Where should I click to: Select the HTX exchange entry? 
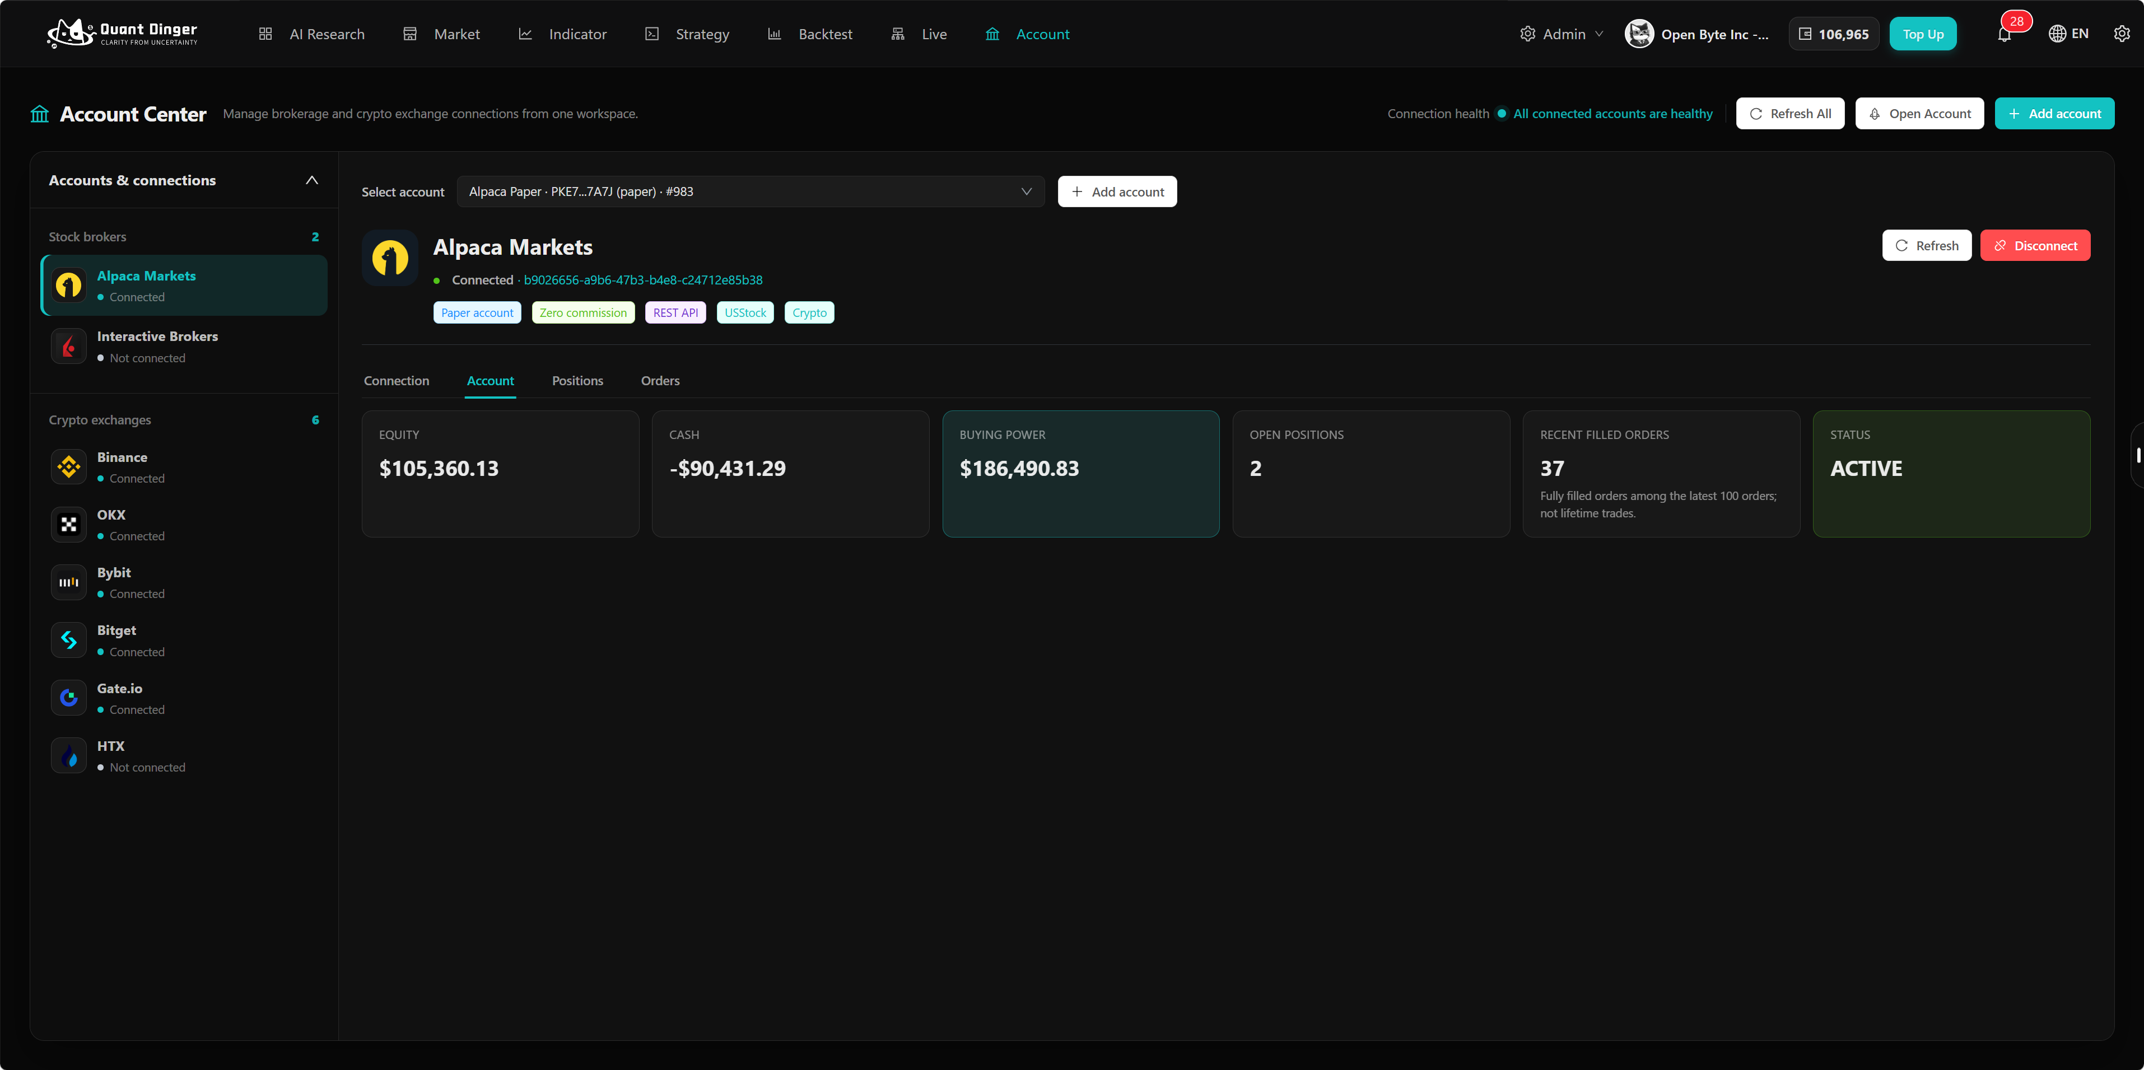coord(184,756)
